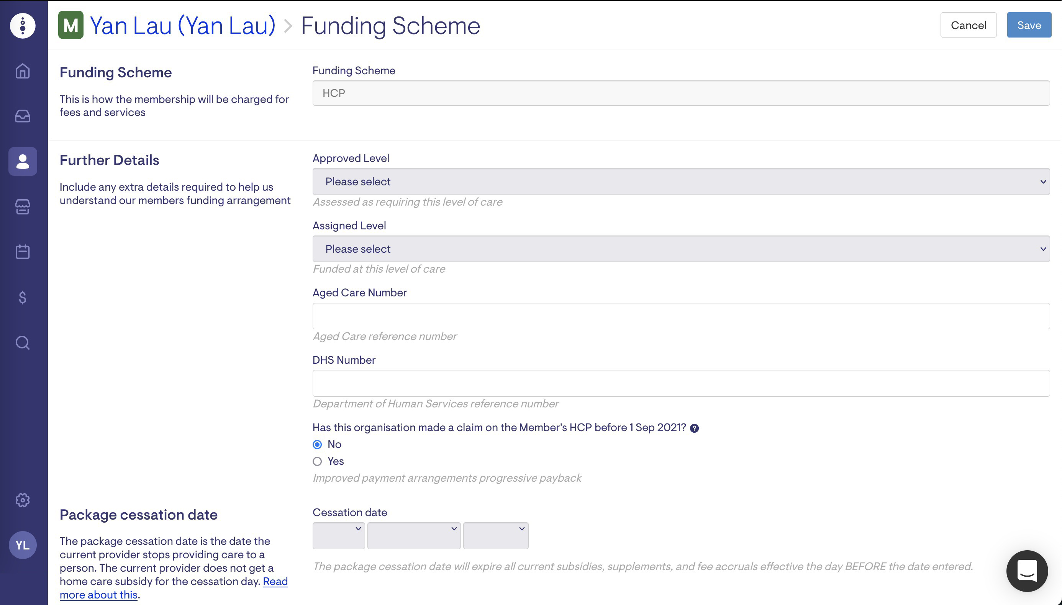Click the help question mark beside HCP claim
The image size is (1062, 605).
click(694, 428)
